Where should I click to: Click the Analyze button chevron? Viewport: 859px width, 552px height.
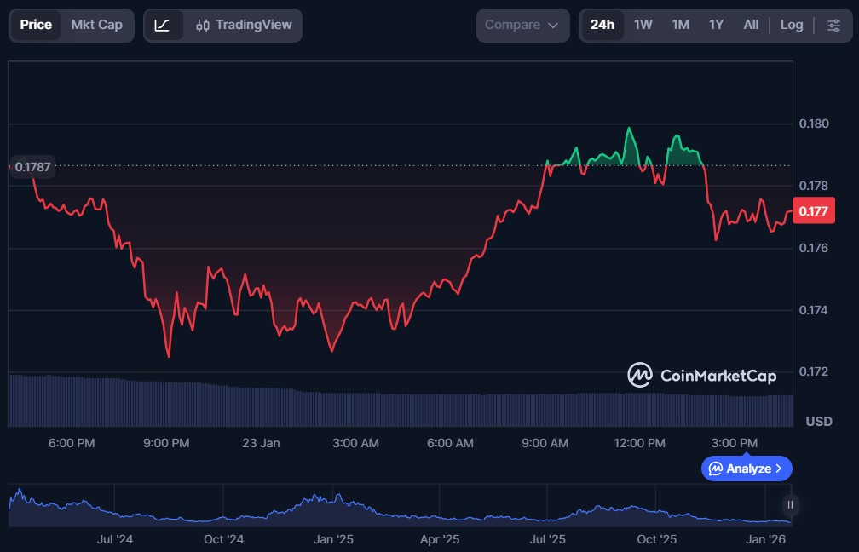[779, 469]
